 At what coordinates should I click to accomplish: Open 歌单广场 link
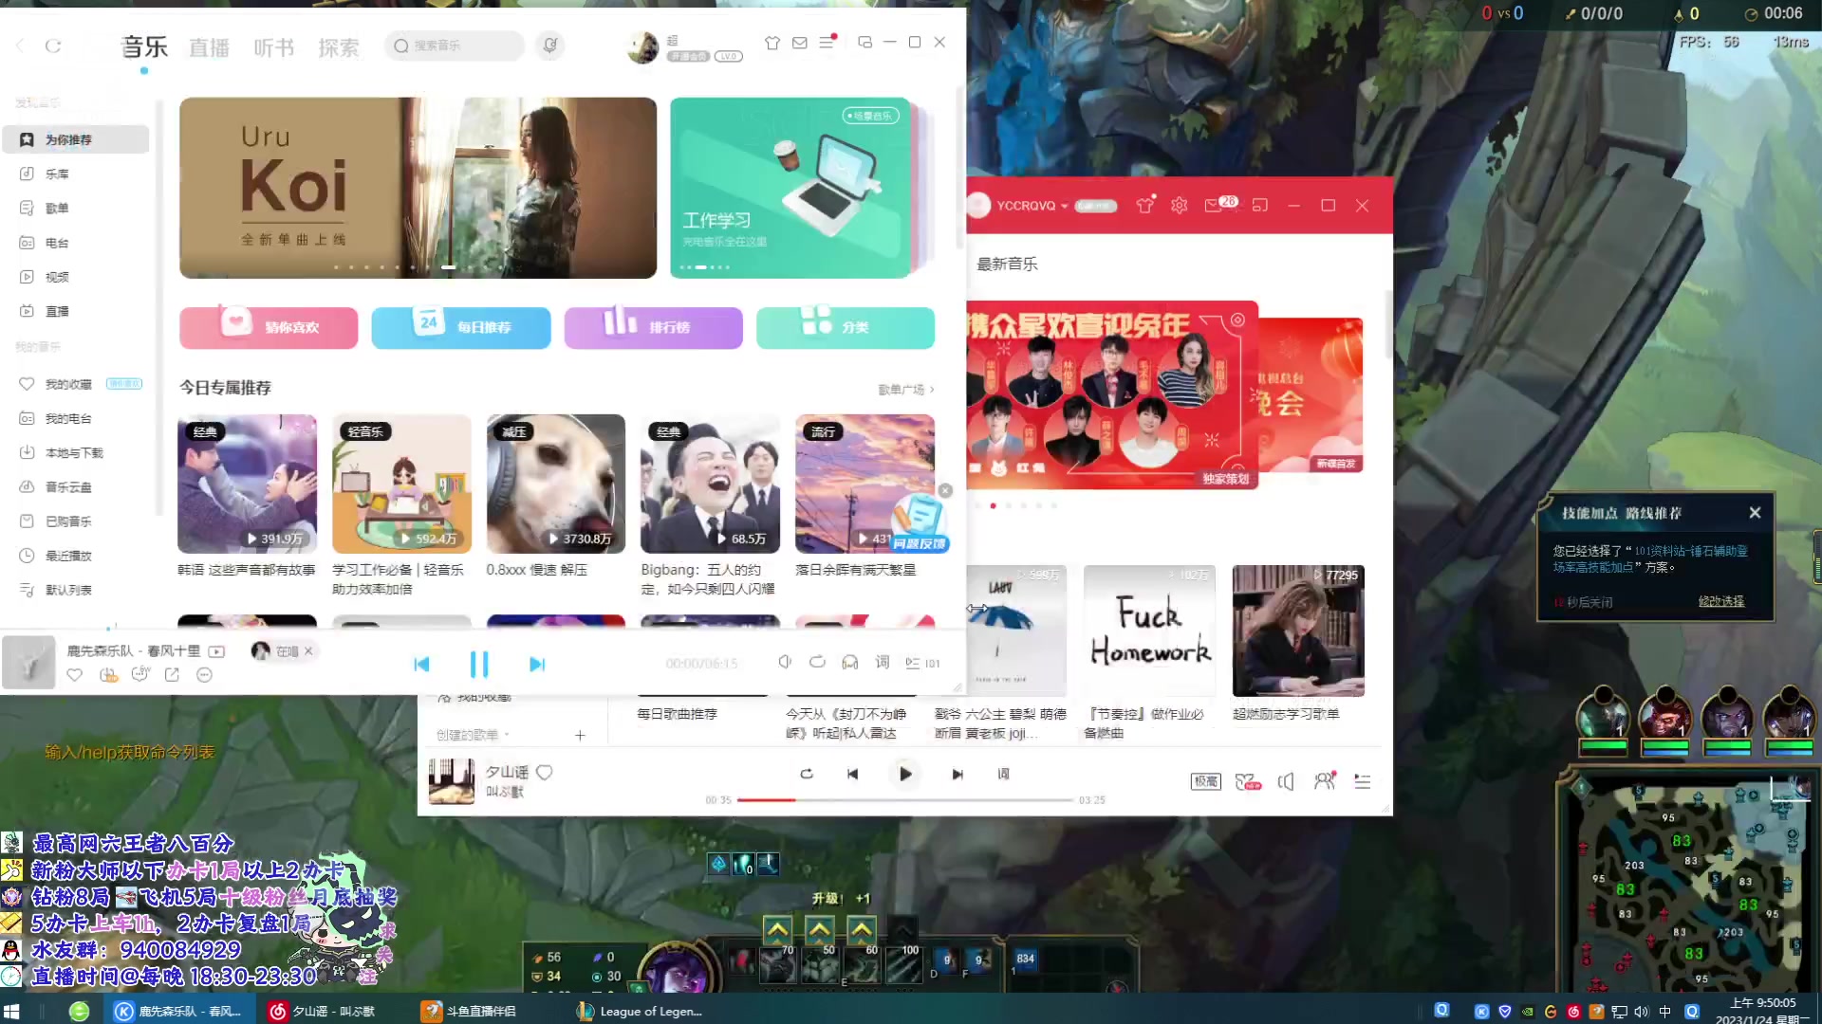coord(905,390)
